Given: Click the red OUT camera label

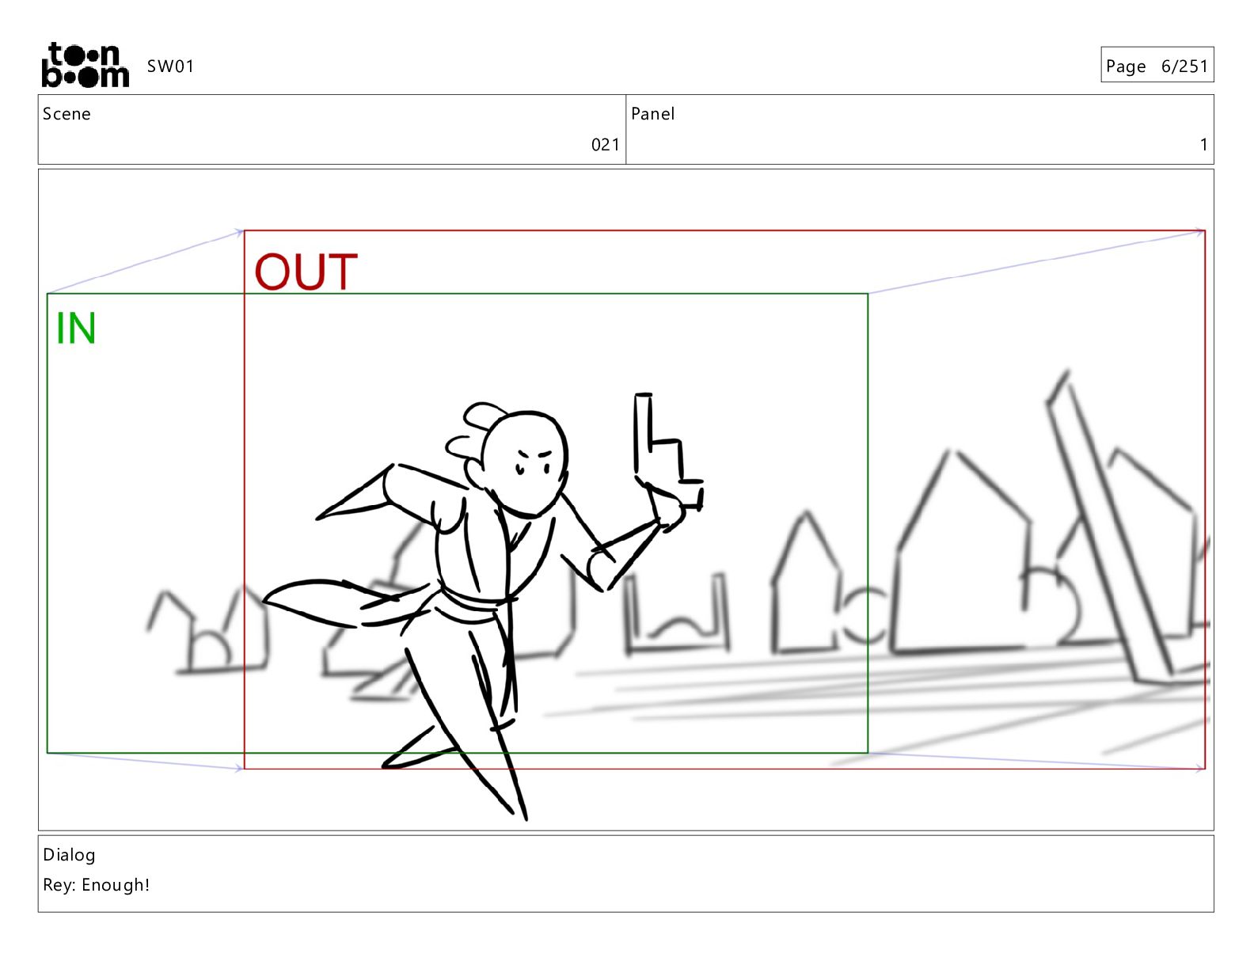Looking at the screenshot, I should (306, 272).
